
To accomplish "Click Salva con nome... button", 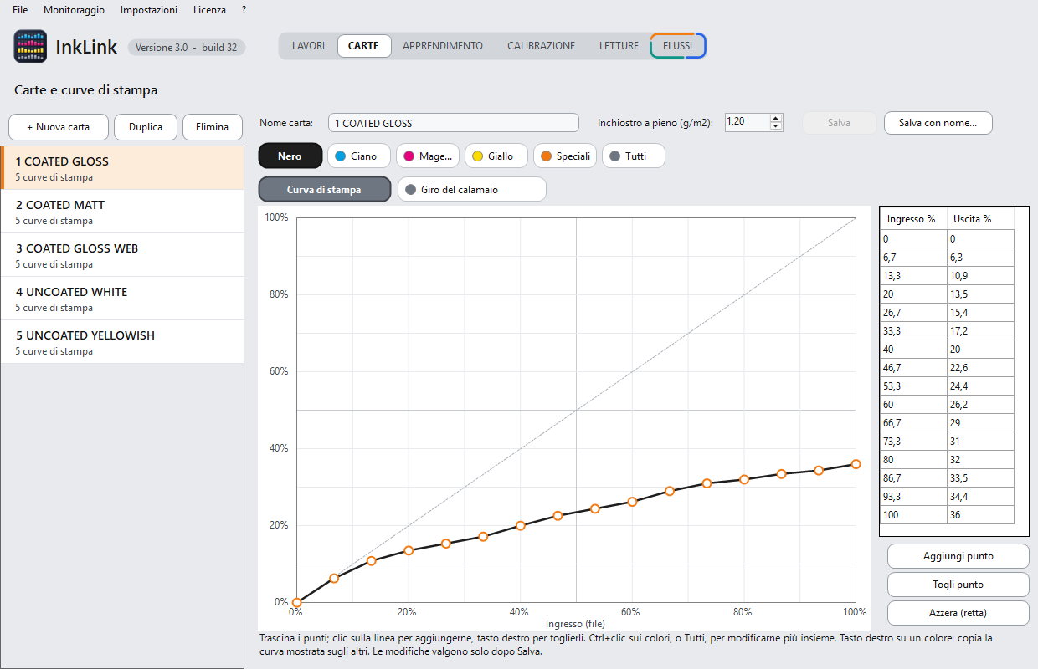I will [x=938, y=123].
